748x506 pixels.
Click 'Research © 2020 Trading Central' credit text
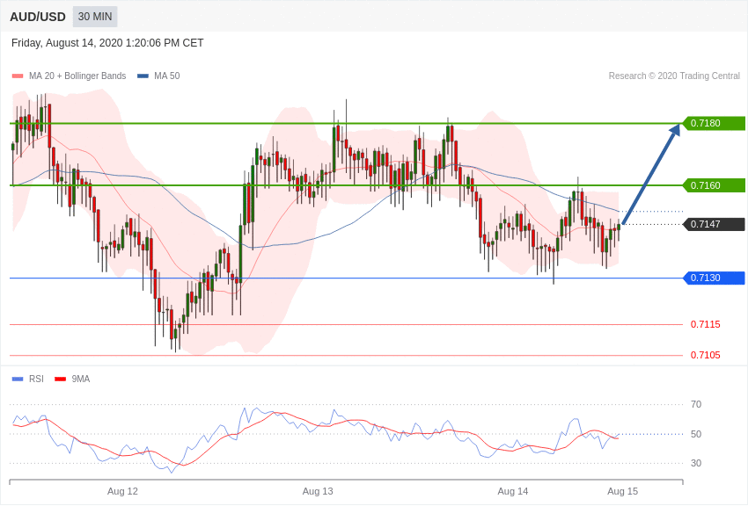(674, 76)
